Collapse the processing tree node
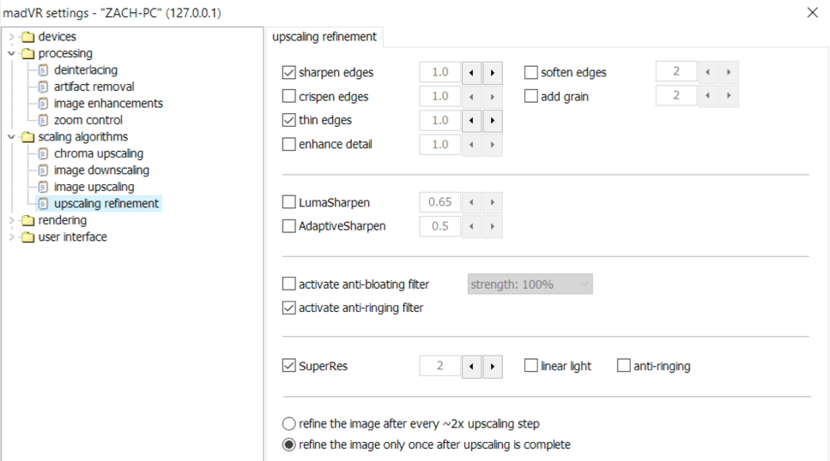 [x=11, y=53]
